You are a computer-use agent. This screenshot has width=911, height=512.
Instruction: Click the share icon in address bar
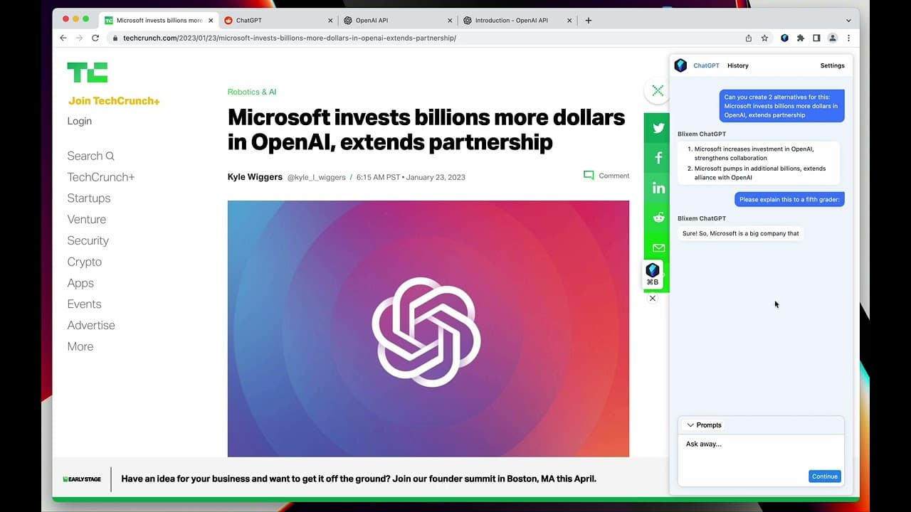(x=749, y=38)
